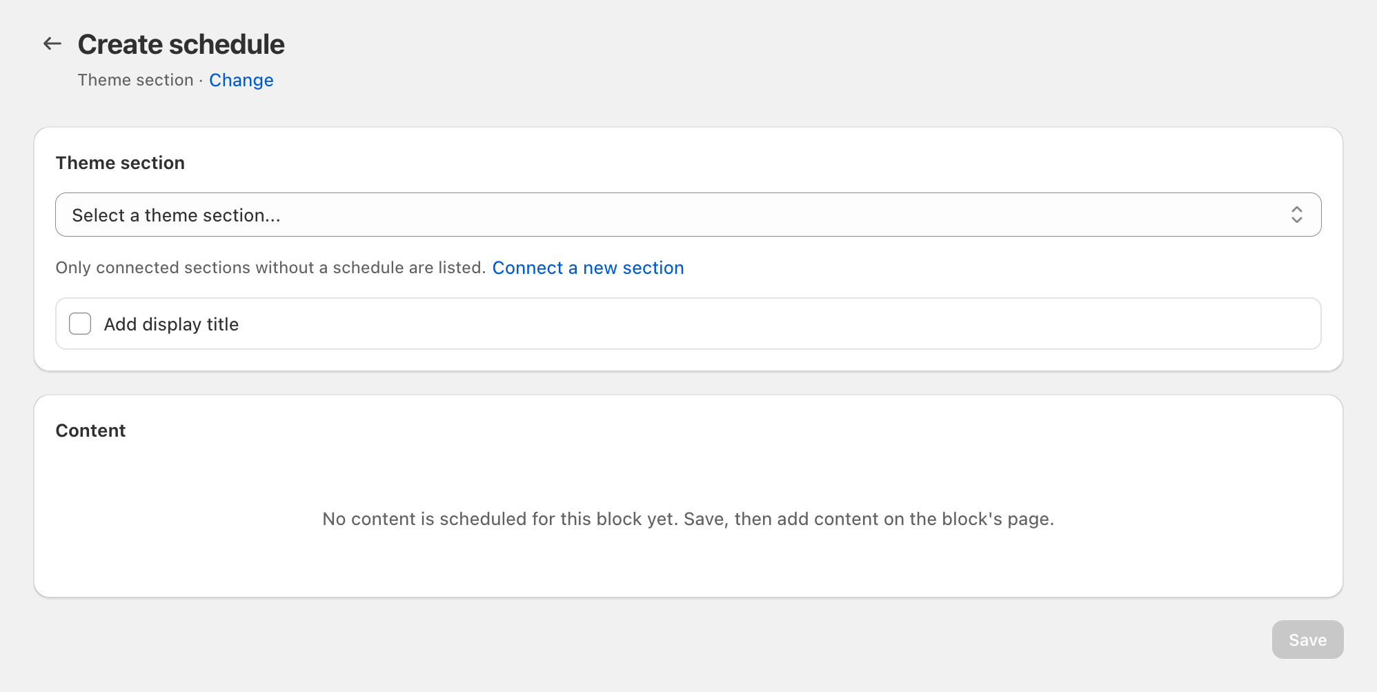Click the Content card heading
The height and width of the screenshot is (692, 1377).
[90, 431]
